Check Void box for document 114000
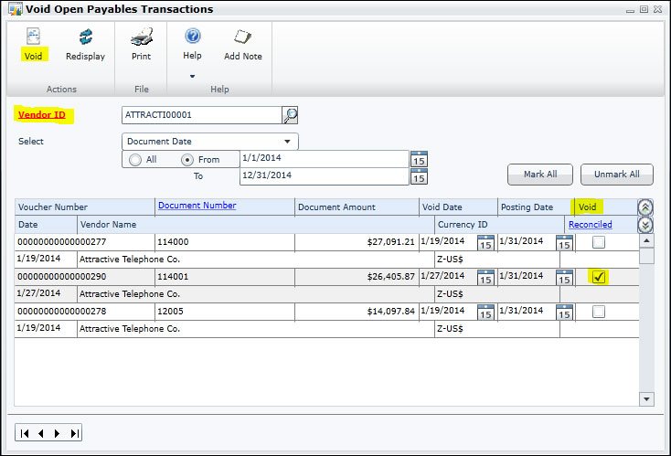Screen dimensions: 671x456 (599, 242)
